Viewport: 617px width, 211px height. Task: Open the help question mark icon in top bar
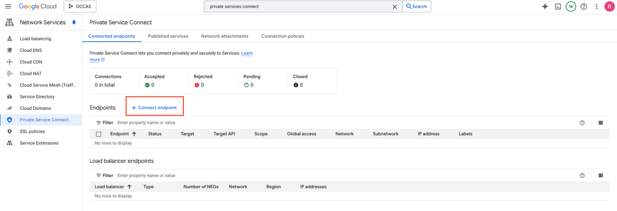click(584, 6)
